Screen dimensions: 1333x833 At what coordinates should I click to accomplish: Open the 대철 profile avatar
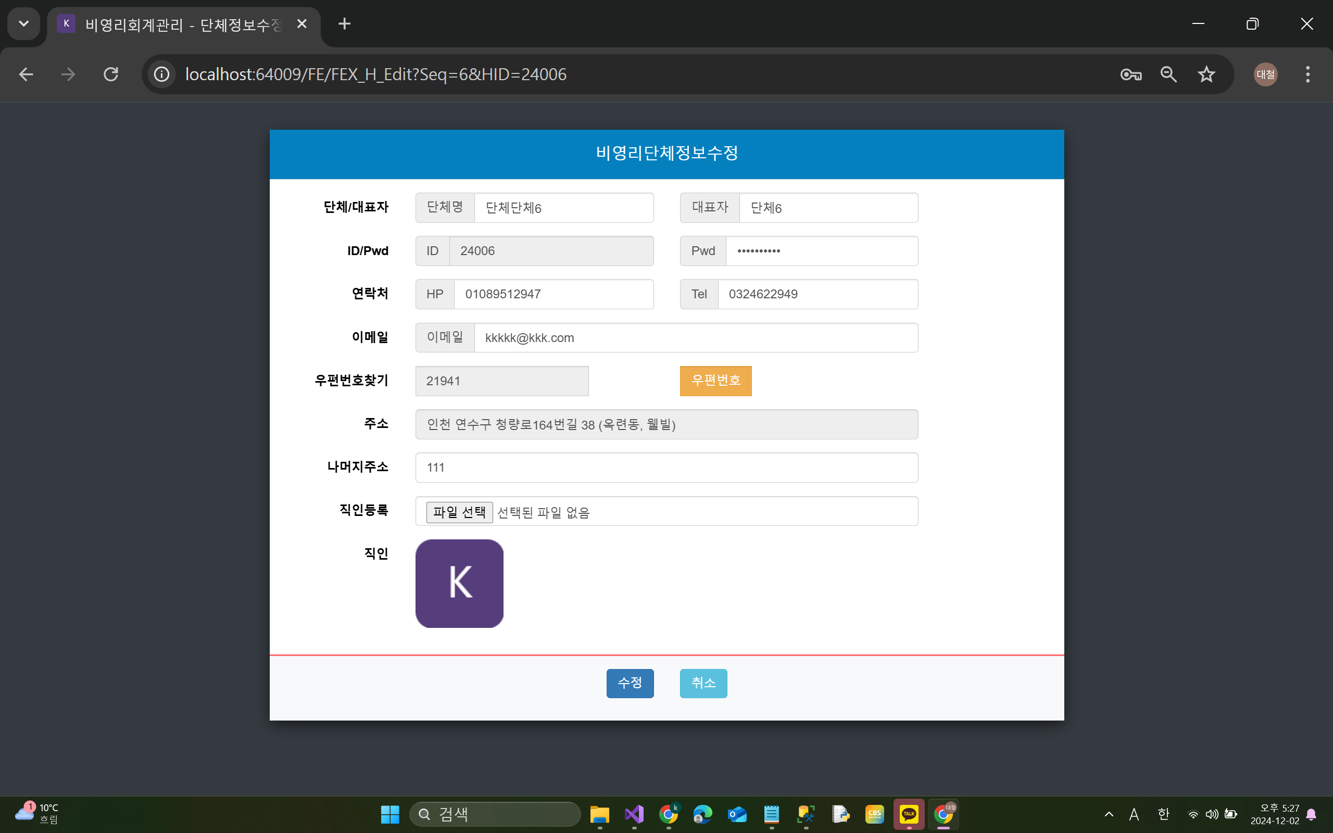tap(1265, 74)
